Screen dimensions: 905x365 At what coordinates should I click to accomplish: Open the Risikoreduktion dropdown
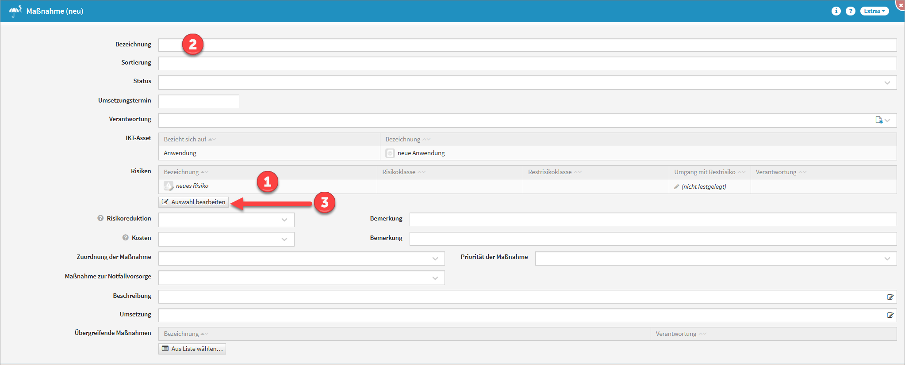tap(284, 220)
